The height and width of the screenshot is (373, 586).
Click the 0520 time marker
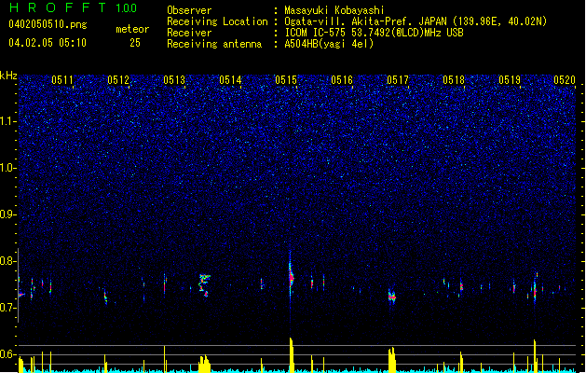point(565,80)
